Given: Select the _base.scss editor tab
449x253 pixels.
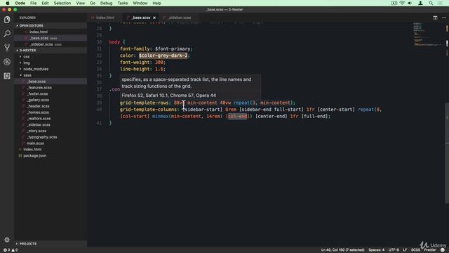Looking at the screenshot, I should click(x=140, y=18).
